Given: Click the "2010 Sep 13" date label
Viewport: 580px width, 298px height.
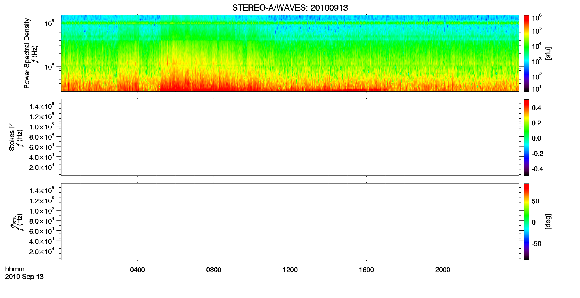Looking at the screenshot, I should 24,277.
